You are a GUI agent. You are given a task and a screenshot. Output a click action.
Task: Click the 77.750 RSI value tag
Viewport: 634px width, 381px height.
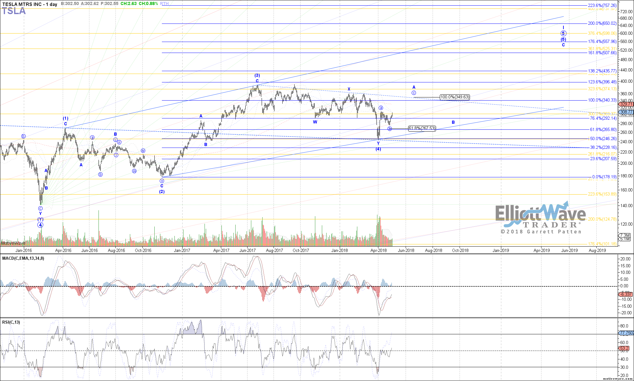tap(626, 333)
